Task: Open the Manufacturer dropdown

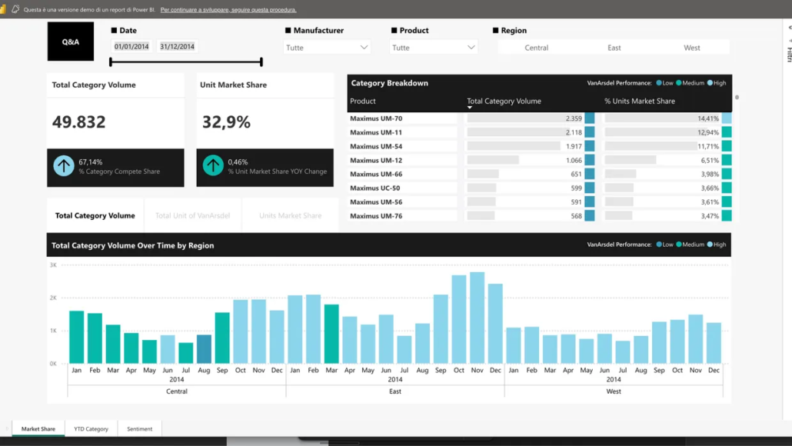Action: (x=327, y=48)
